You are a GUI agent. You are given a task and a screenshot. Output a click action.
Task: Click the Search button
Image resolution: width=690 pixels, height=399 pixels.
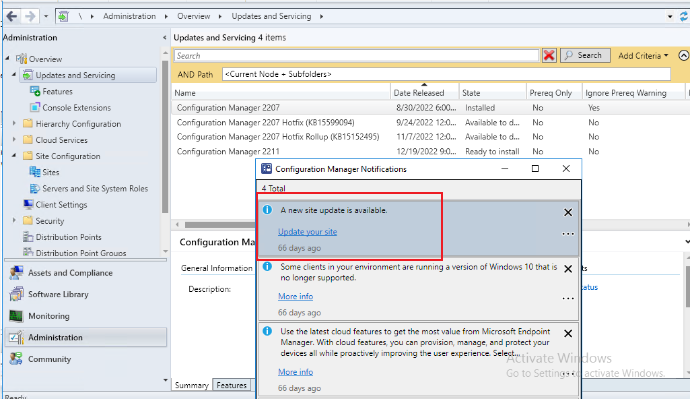point(584,55)
